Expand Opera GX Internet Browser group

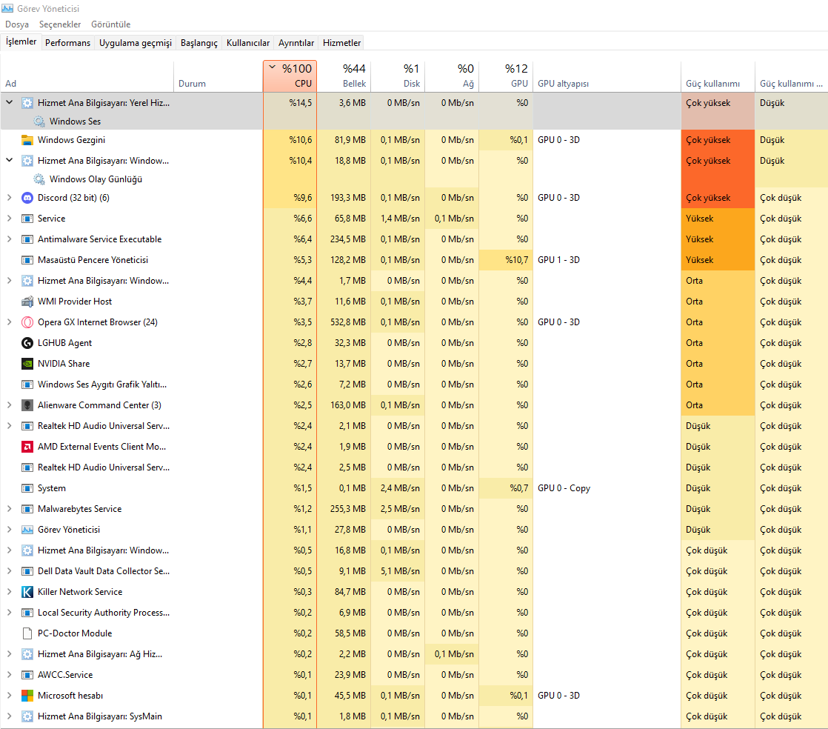click(9, 322)
